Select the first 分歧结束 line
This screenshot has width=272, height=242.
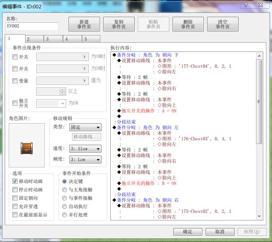click(x=126, y=122)
